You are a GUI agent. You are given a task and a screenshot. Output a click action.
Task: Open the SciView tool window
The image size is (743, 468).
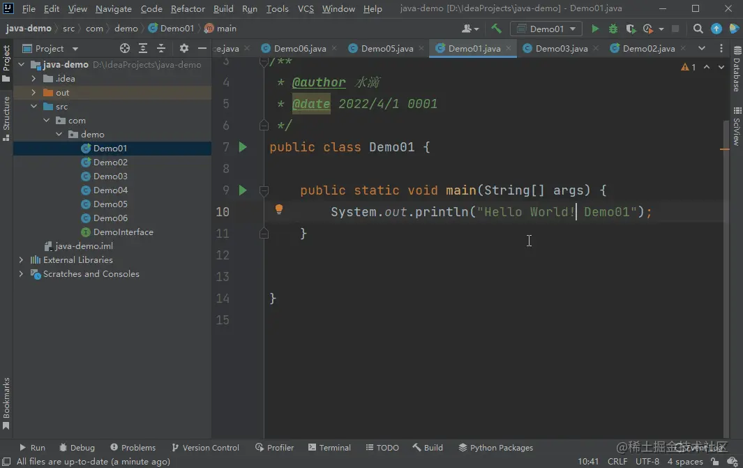[737, 126]
